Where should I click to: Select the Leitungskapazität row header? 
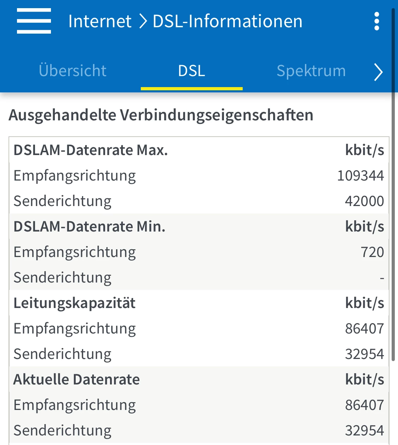pos(74,303)
